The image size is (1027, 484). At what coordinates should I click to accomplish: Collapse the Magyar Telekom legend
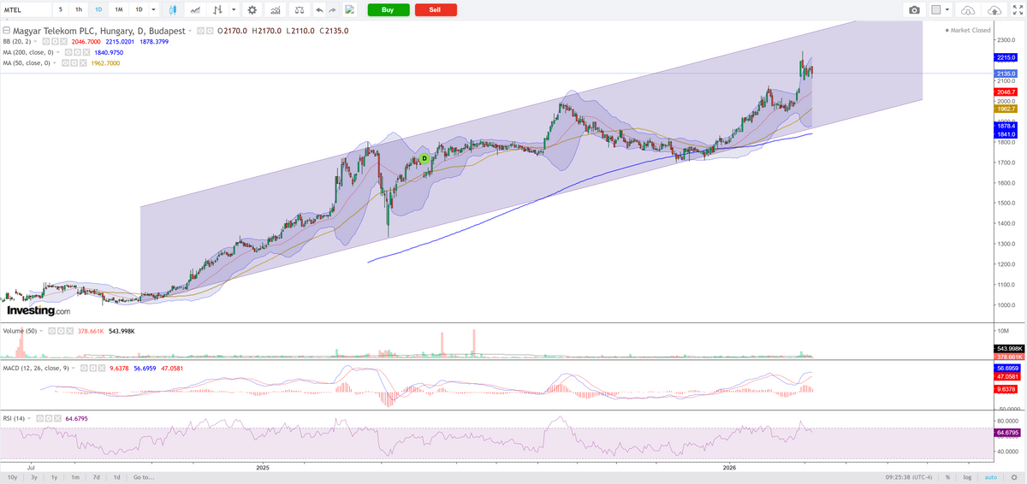click(7, 30)
